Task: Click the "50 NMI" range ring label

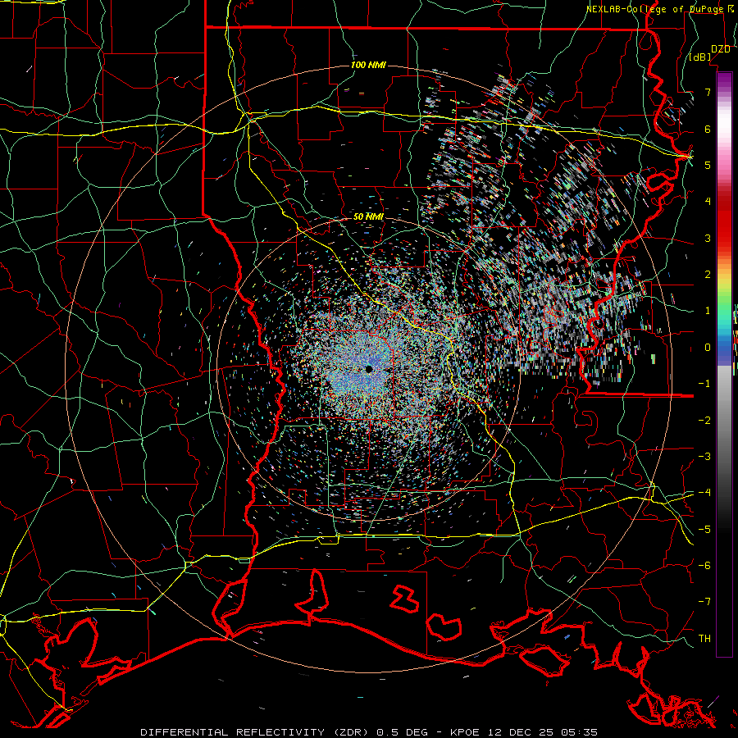Action: [x=368, y=216]
